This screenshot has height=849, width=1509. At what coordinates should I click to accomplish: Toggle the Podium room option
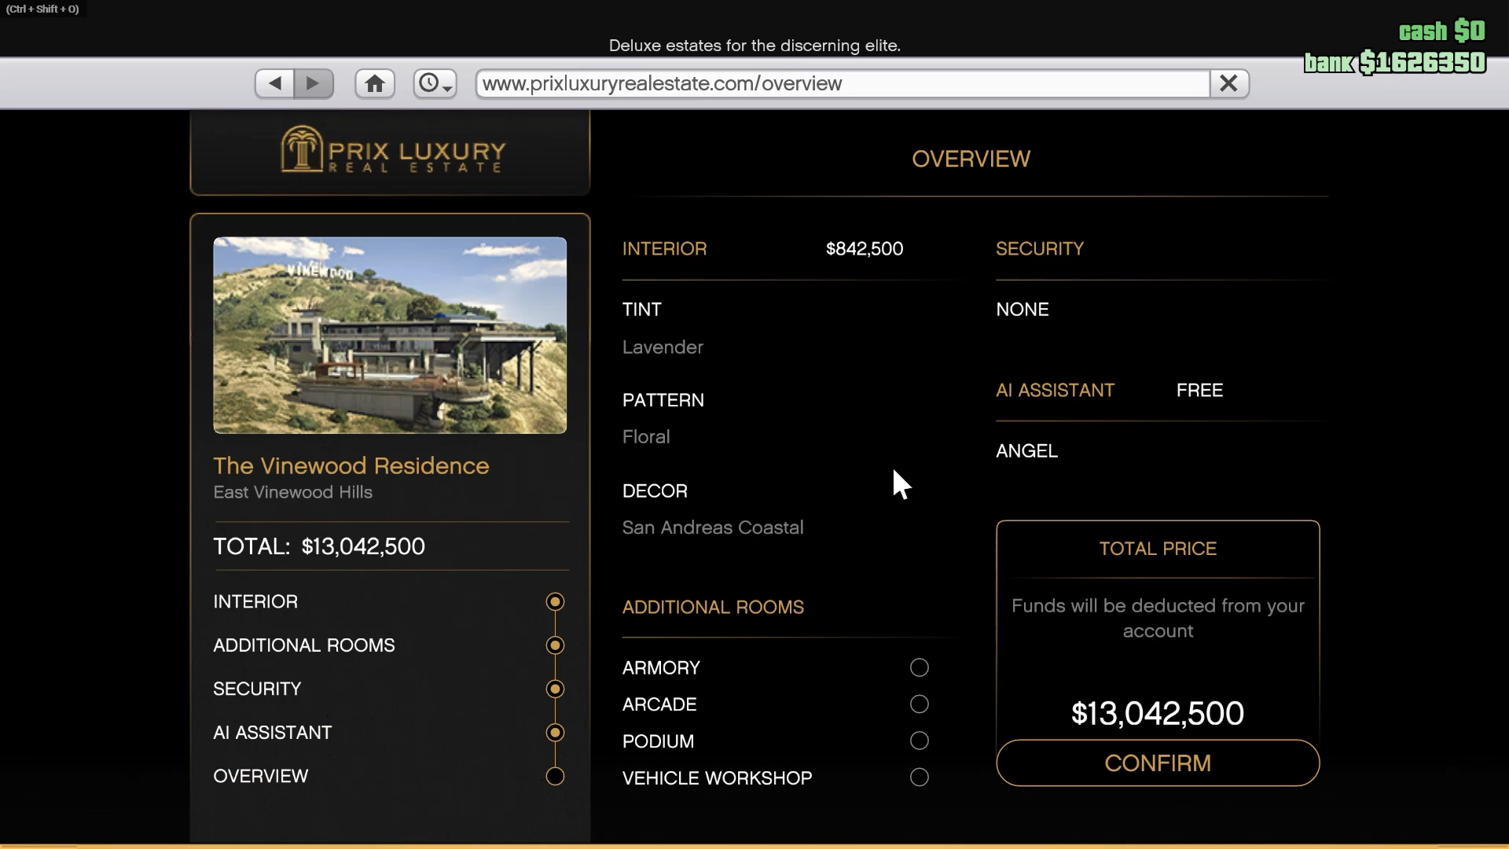919,741
